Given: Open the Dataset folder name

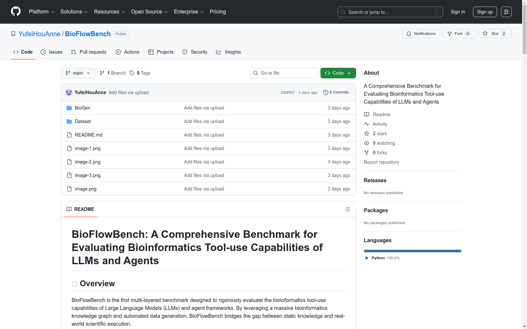Looking at the screenshot, I should pyautogui.click(x=83, y=121).
